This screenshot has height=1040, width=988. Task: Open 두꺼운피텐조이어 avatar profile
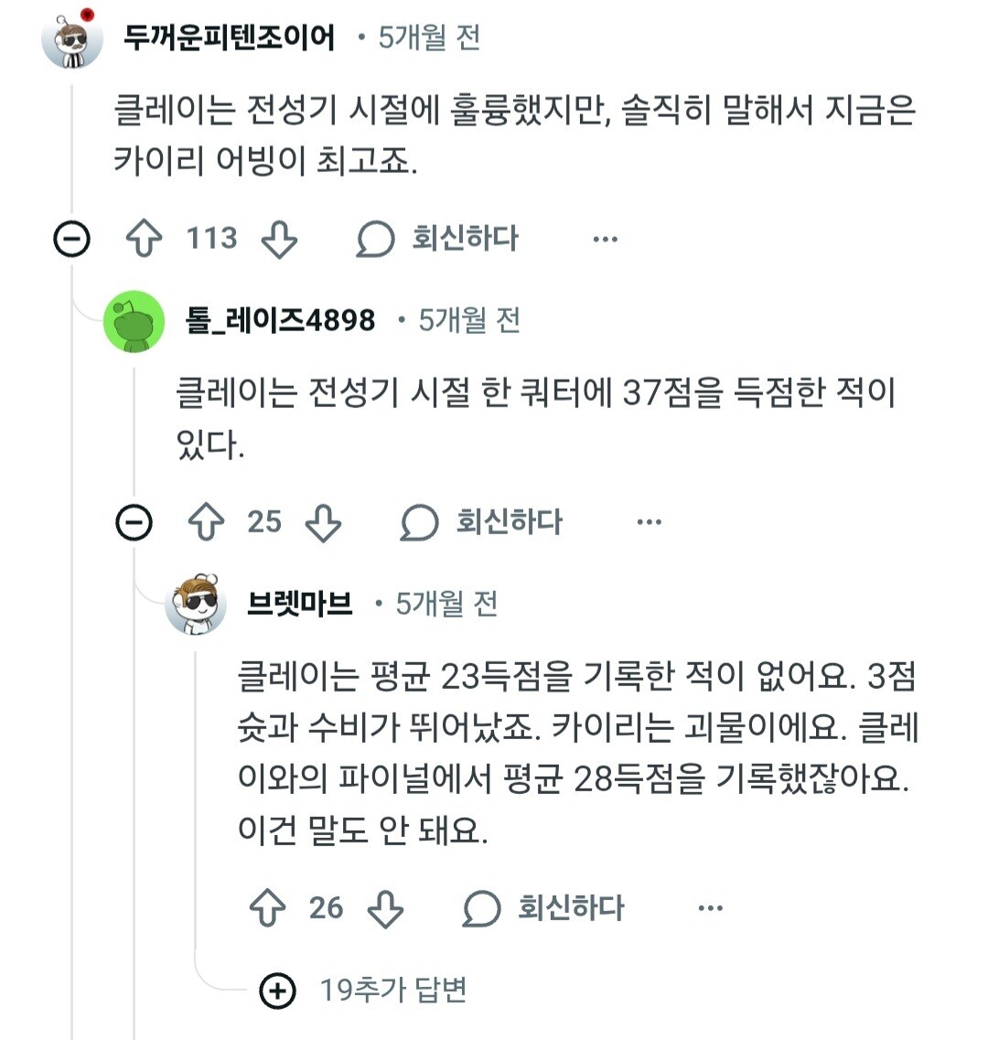tap(72, 38)
